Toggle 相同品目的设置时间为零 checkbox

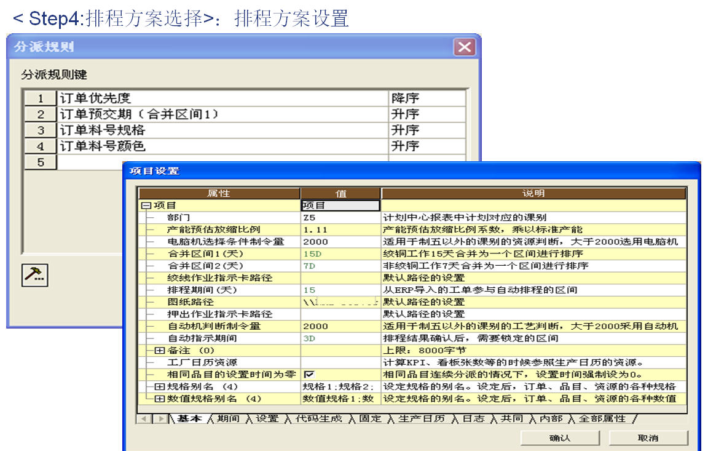tap(309, 375)
